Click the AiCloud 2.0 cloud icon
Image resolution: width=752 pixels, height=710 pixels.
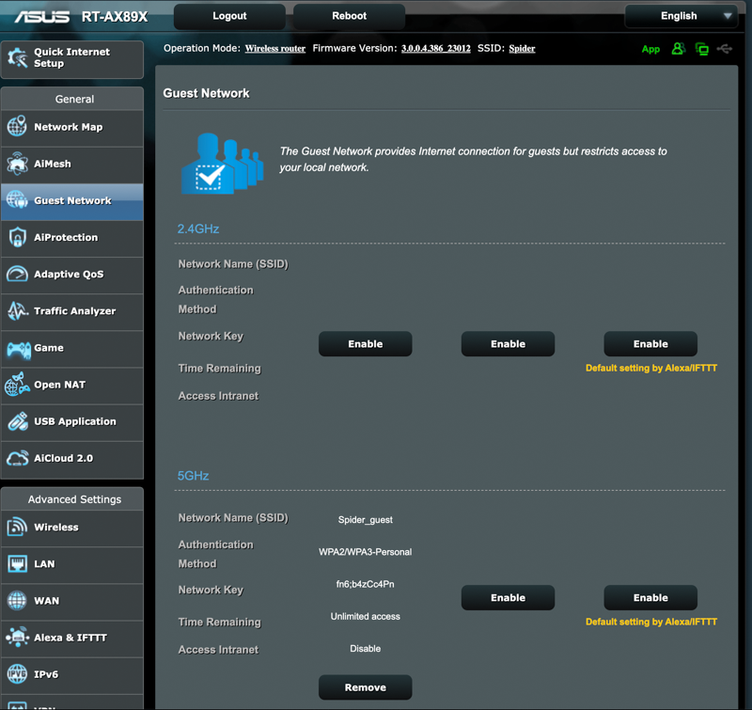coord(18,458)
